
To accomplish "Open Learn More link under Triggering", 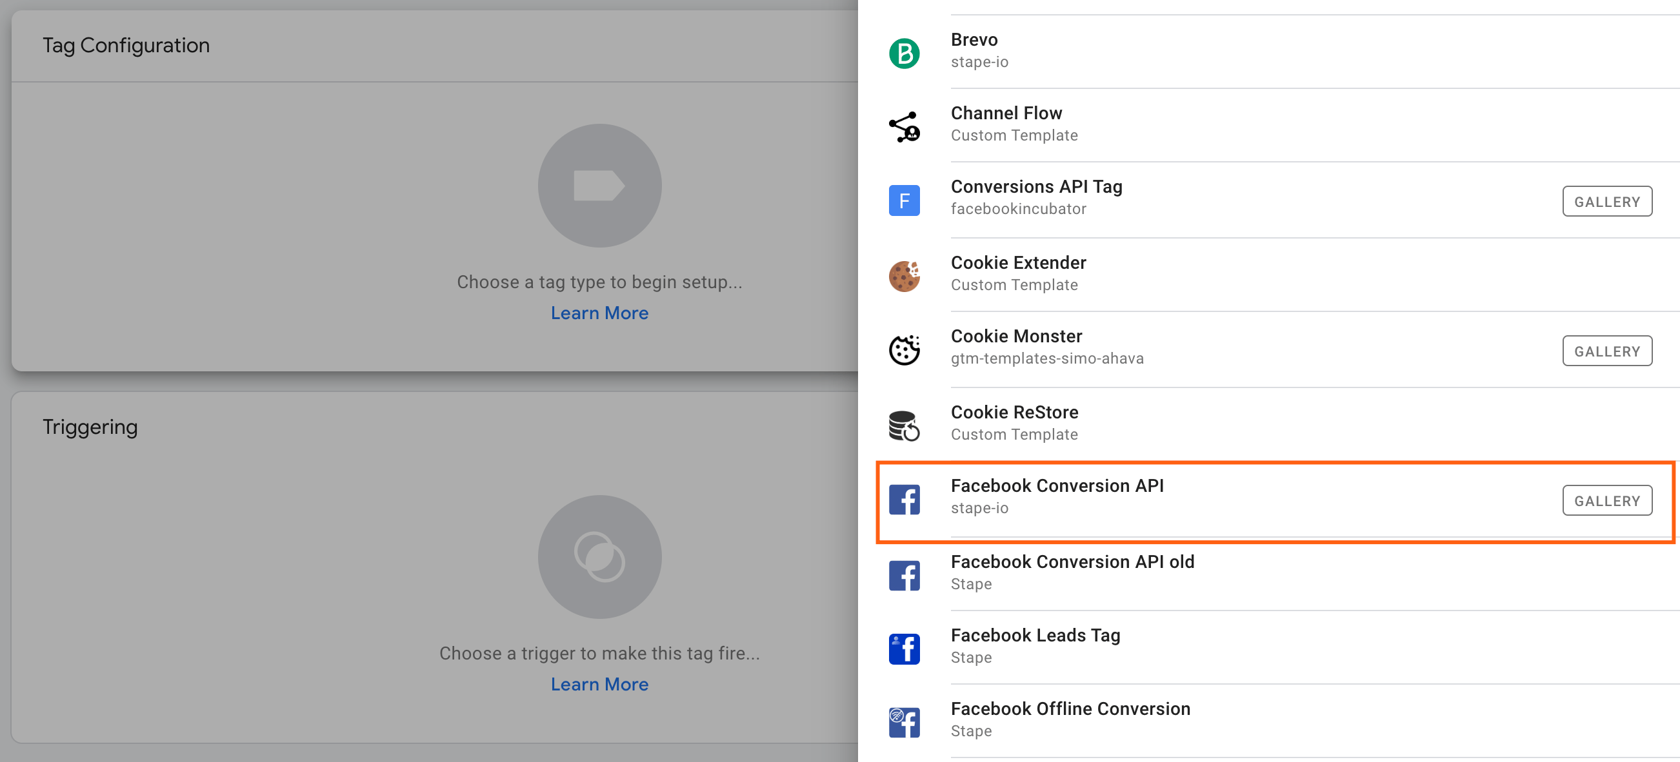I will point(599,684).
